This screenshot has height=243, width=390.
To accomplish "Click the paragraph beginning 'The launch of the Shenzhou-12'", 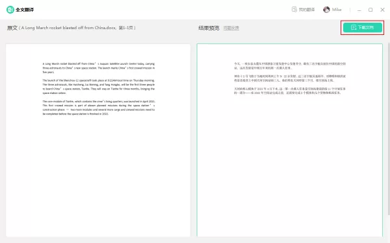I will [99, 87].
